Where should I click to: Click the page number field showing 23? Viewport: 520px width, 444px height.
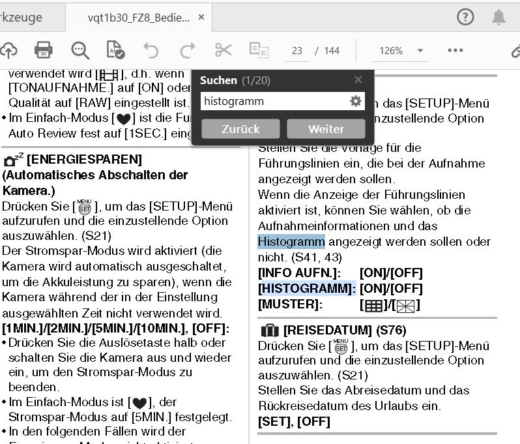297,51
